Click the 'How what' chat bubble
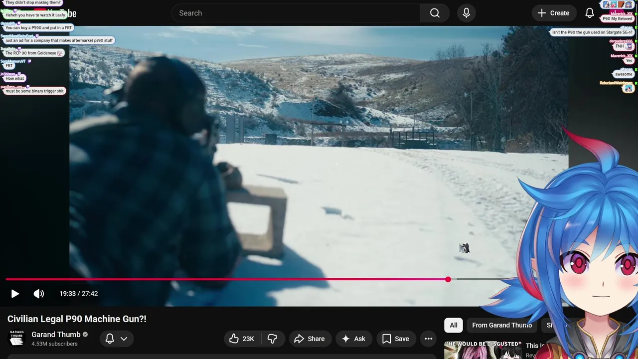The width and height of the screenshot is (638, 359). tap(14, 78)
